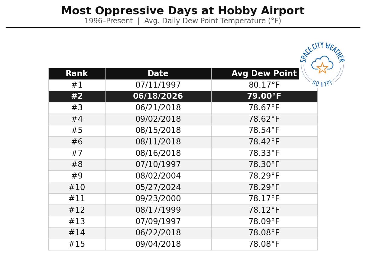The width and height of the screenshot is (370, 258).
Task: Click the #2 rank cell
Action: (x=77, y=96)
